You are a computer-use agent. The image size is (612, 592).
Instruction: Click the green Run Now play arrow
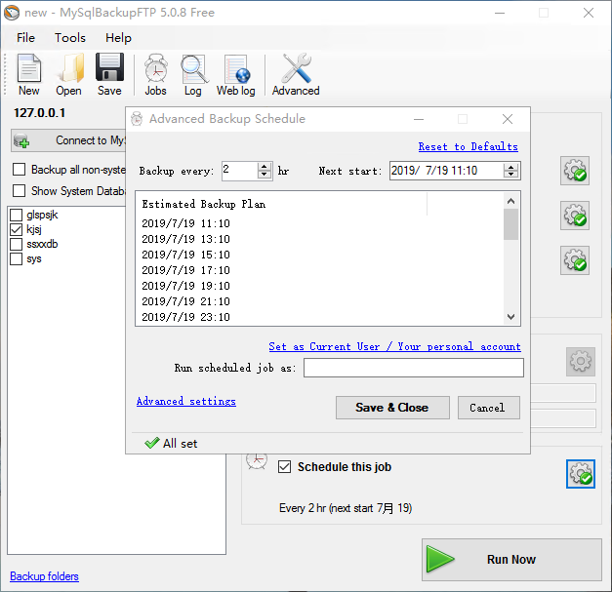tap(439, 559)
